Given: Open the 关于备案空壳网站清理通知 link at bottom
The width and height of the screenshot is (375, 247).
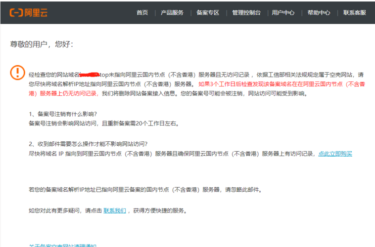Looking at the screenshot, I should tap(63, 246).
